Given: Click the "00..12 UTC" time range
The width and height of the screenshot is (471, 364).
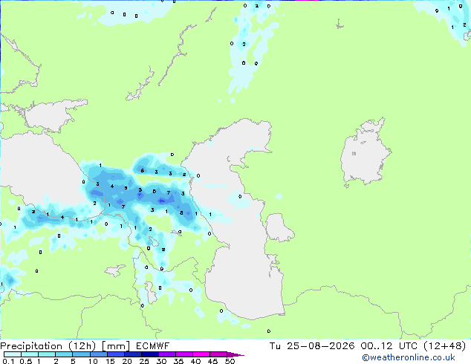Looking at the screenshot, I should pos(389,346).
